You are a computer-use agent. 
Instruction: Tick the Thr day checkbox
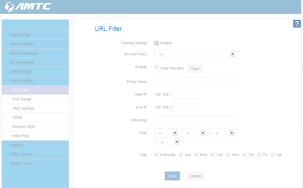(245, 155)
